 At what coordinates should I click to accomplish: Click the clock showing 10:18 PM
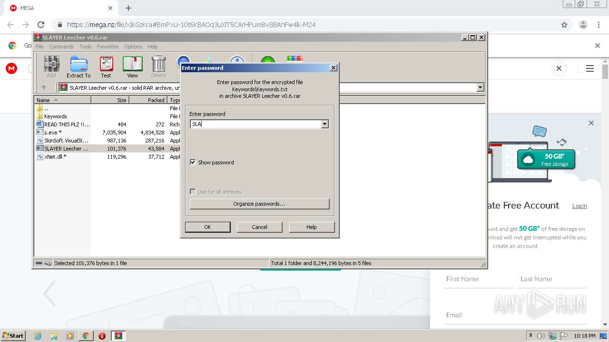(x=585, y=336)
